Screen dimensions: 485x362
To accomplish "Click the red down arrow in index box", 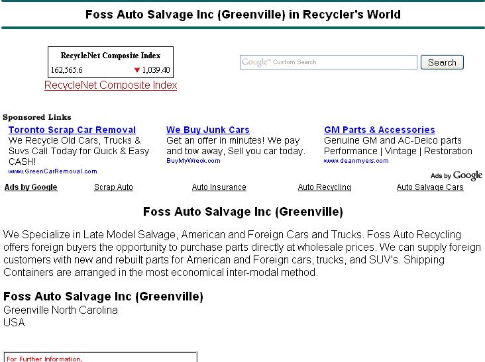I will (137, 70).
